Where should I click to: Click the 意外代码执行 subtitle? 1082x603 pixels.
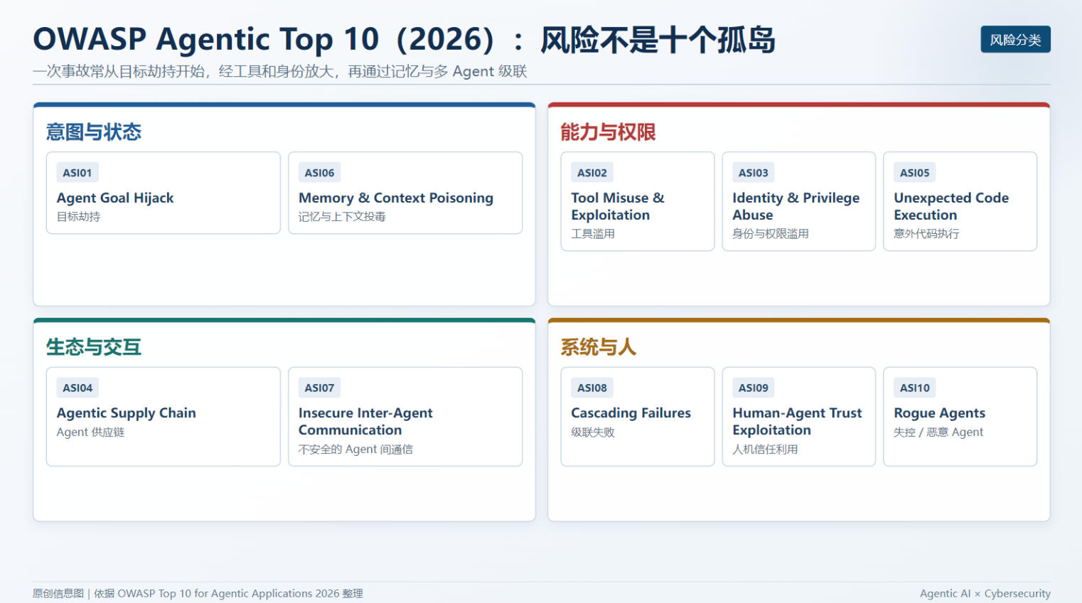pyautogui.click(x=926, y=234)
